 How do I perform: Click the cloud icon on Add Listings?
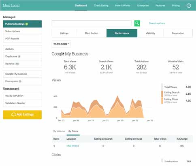[x=13, y=115]
